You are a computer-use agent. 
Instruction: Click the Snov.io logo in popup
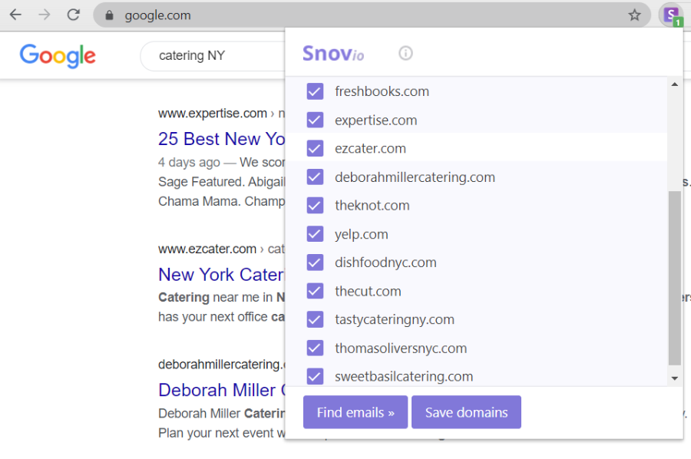click(333, 54)
